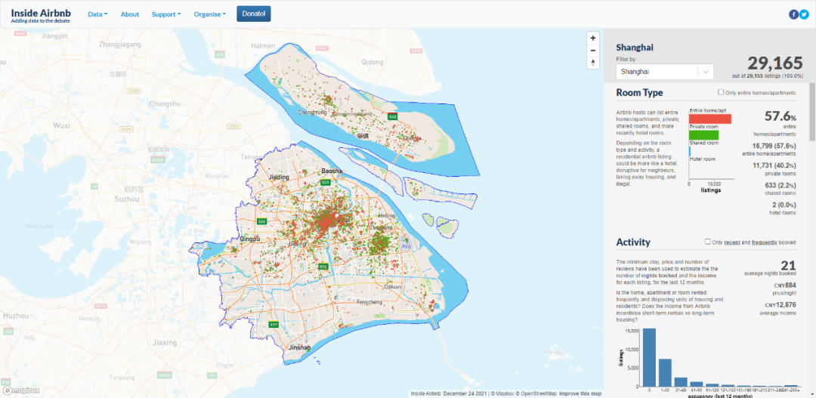Open the Mapbox attribution link
This screenshot has height=398, width=816.
(x=504, y=393)
